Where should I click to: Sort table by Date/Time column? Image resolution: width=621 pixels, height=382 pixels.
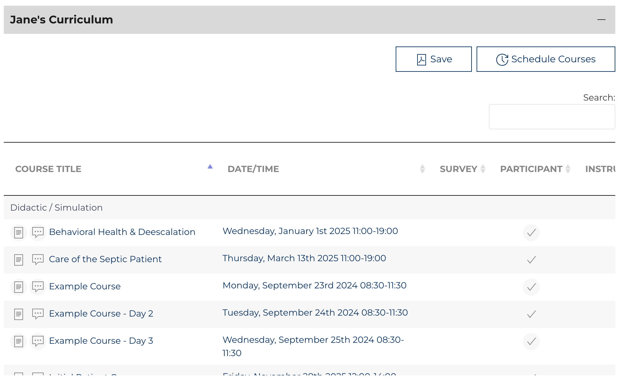[x=253, y=169]
